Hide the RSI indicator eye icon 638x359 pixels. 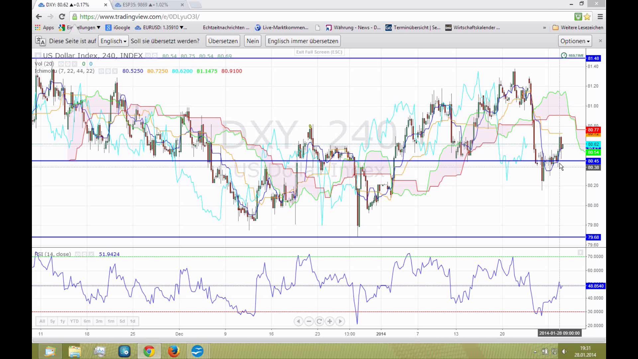click(x=77, y=254)
